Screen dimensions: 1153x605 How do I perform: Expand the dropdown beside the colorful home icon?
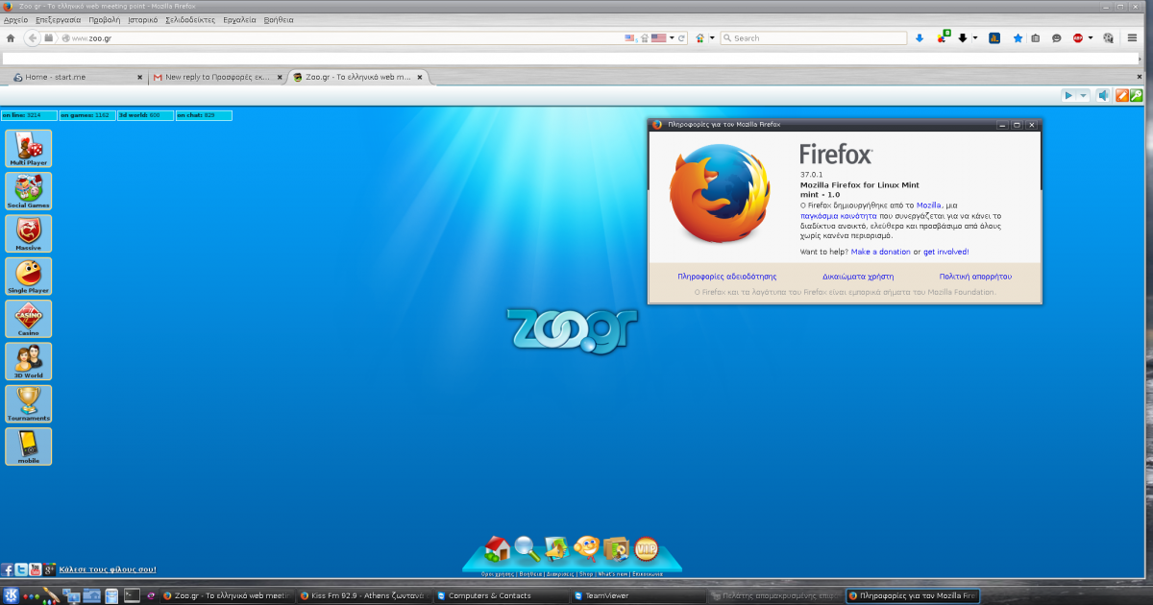[712, 38]
